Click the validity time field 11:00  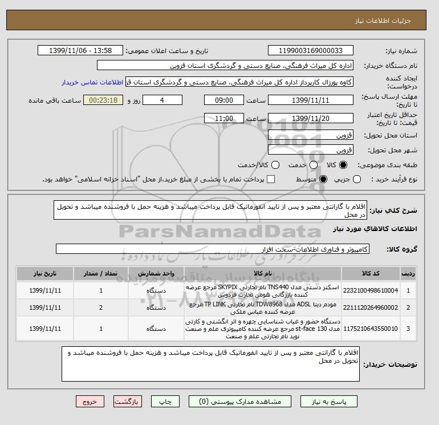224,118
